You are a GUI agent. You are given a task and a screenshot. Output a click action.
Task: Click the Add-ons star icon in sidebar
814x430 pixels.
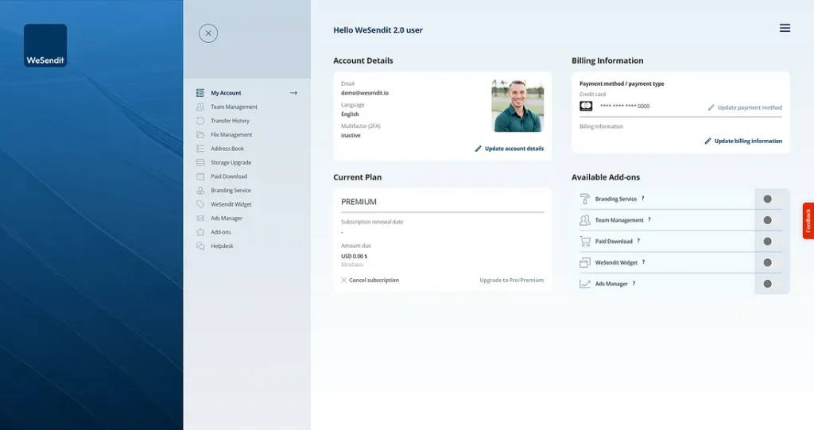pos(200,232)
